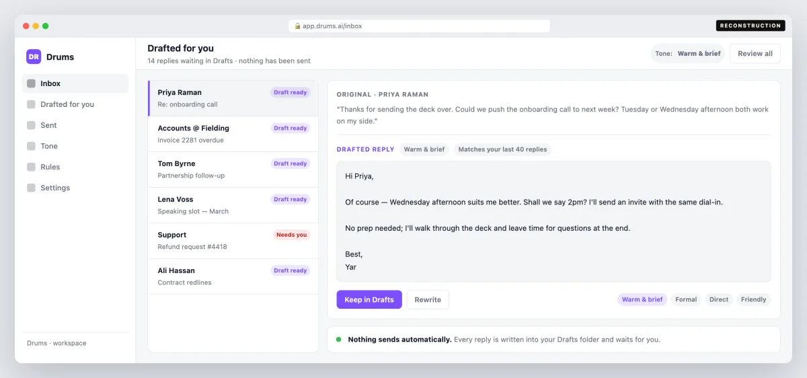Click Draft ready badge on Tom Byrne
Viewport: 807px width, 378px height.
pos(291,163)
